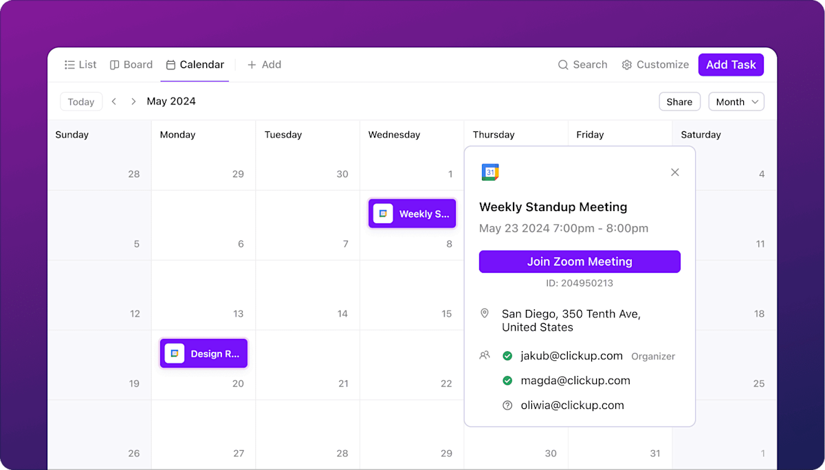Navigate to previous month with left chevron
Viewport: 825px width, 470px height.
(113, 101)
